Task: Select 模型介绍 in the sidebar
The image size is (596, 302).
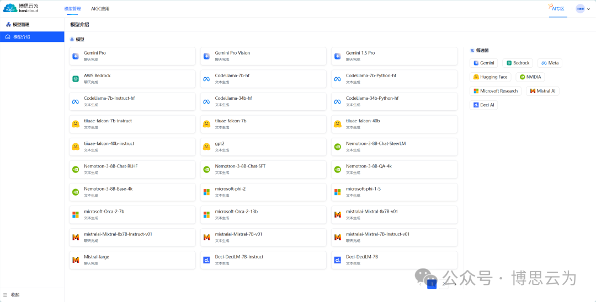Action: 32,37
